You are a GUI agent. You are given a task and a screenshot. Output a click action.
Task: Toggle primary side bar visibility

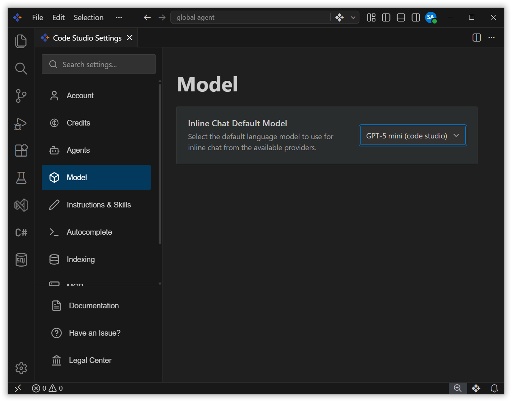point(386,17)
